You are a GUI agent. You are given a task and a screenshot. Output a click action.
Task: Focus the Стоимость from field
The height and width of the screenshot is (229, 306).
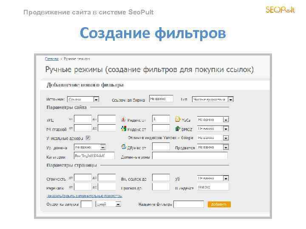pyautogui.click(x=83, y=178)
